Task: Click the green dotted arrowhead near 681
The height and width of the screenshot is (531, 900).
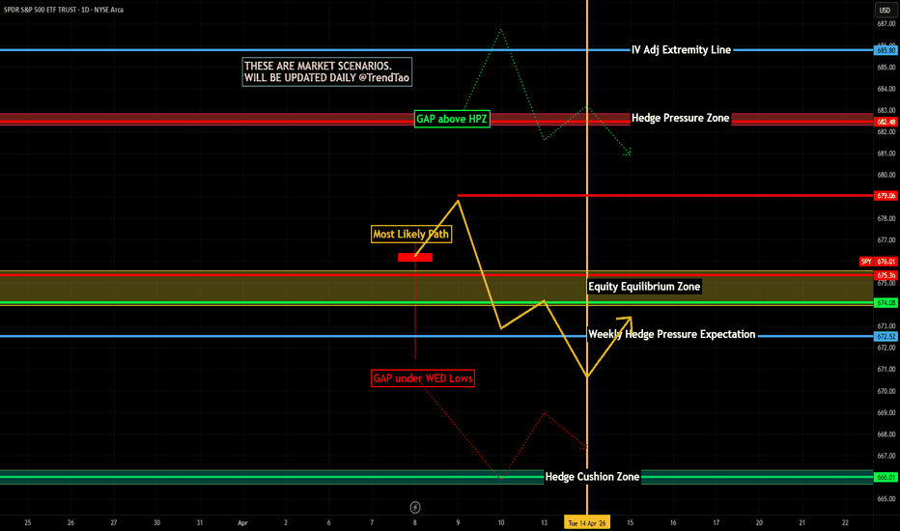Action: [x=629, y=153]
